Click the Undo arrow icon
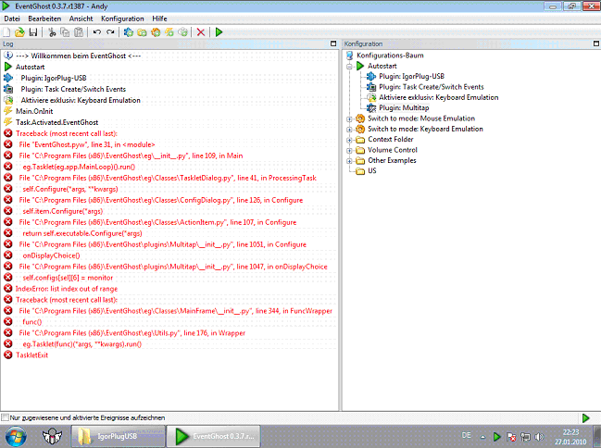The image size is (601, 448). (x=97, y=32)
